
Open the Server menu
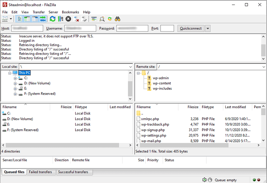53,12
